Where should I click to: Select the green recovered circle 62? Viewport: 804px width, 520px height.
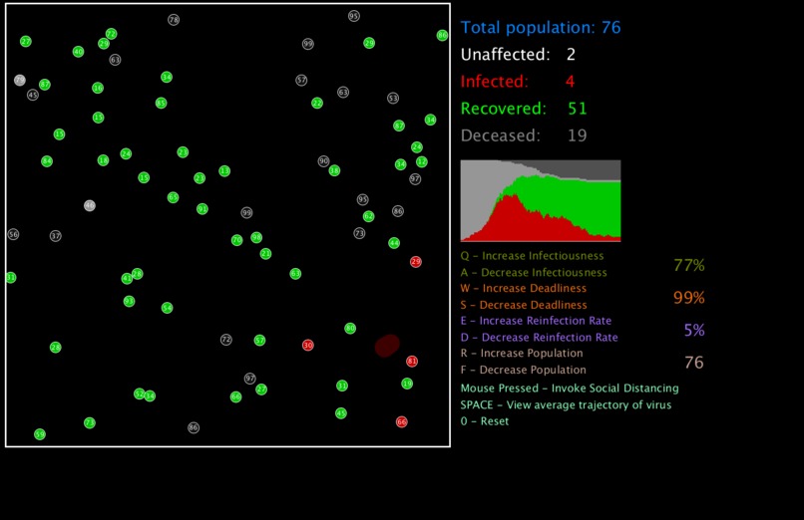point(369,216)
